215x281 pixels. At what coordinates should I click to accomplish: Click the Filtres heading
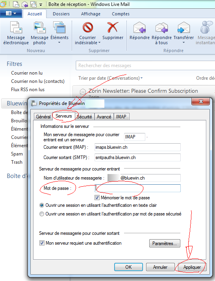[15, 64]
